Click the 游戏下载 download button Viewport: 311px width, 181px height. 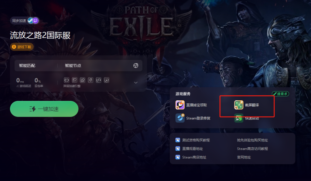pos(22,47)
